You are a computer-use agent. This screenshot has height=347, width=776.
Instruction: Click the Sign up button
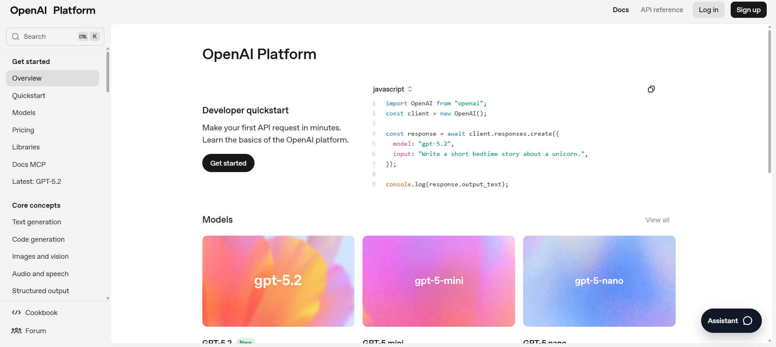(748, 10)
